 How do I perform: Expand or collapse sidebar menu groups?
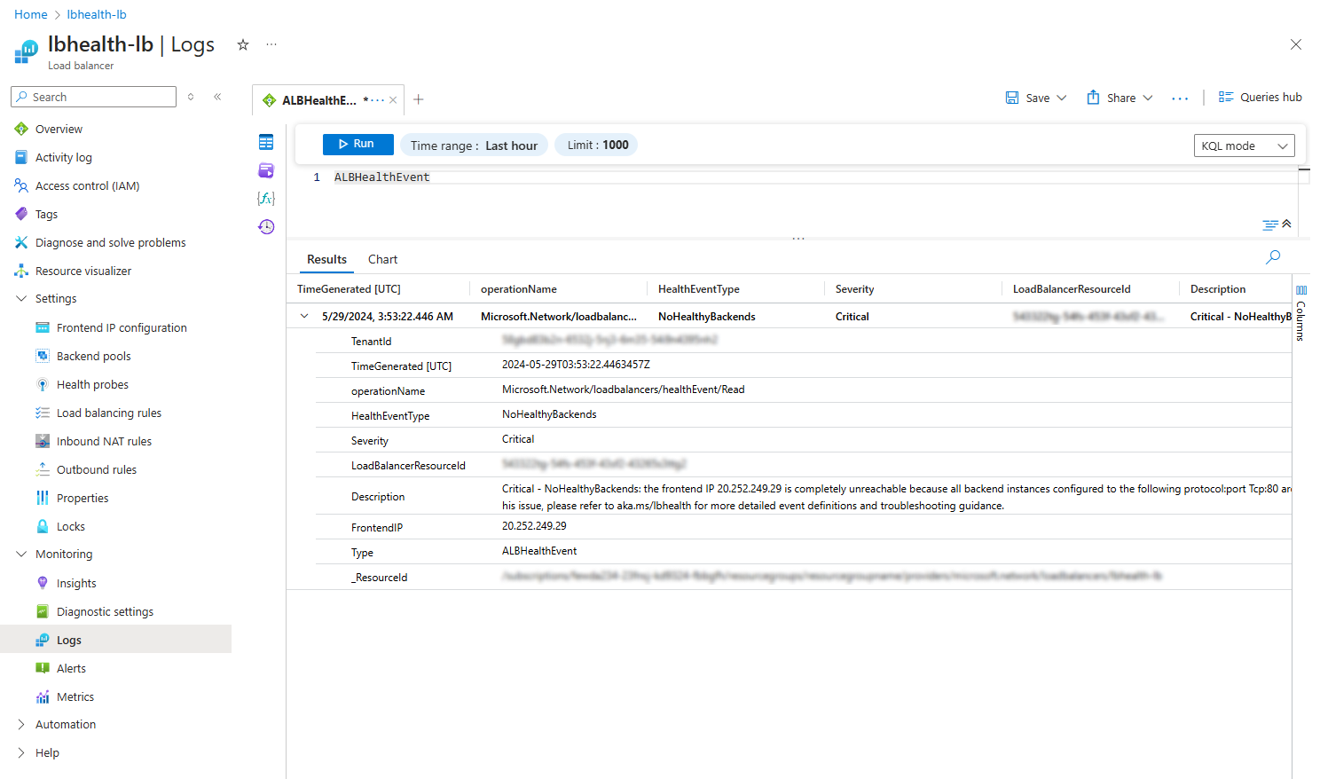tap(191, 97)
